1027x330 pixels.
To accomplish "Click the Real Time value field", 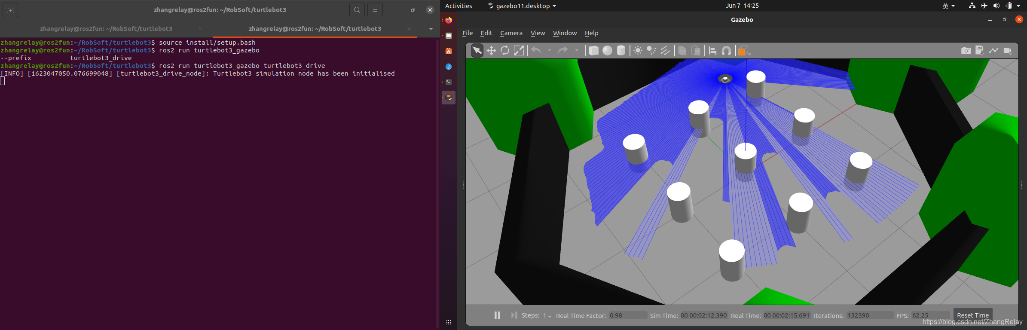I will (x=787, y=315).
